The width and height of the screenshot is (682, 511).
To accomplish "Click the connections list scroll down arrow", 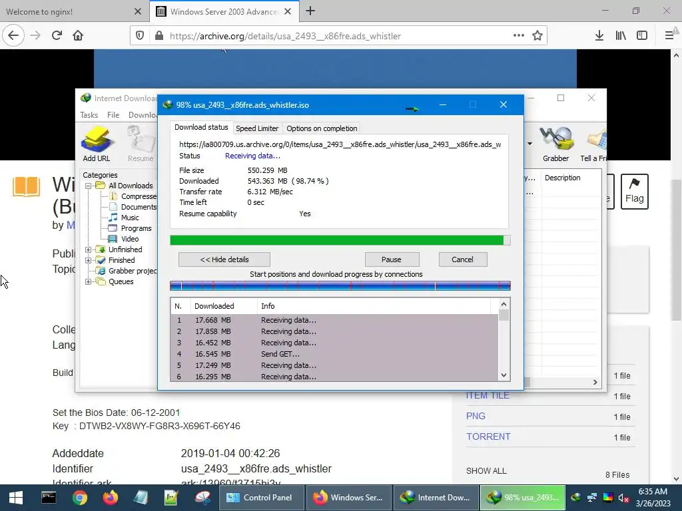I will point(504,375).
